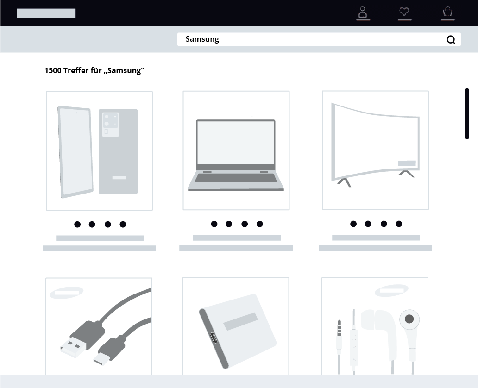Open the laptop product image
The width and height of the screenshot is (478, 388).
236,150
